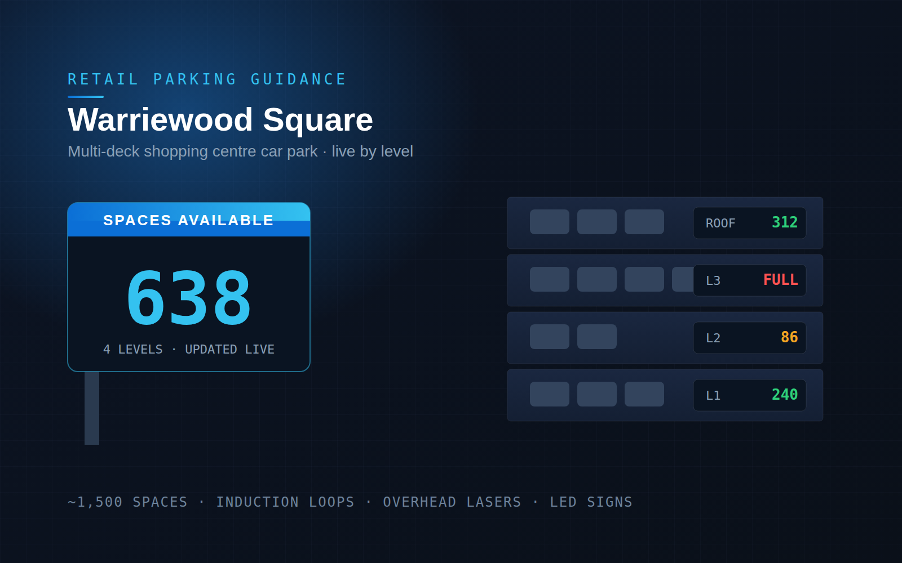This screenshot has height=563, width=902.
Task: Click the 240 value on the L1 row
Action: [785, 395]
